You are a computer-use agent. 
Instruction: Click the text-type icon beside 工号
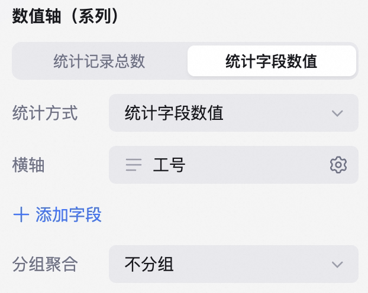pyautogui.click(x=134, y=165)
